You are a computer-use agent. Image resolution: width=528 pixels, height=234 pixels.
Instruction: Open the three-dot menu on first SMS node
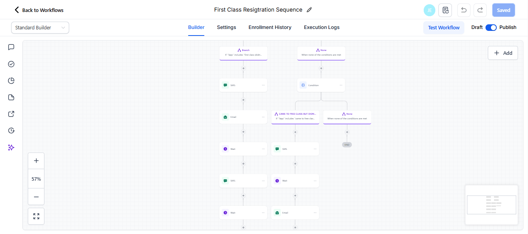263,85
